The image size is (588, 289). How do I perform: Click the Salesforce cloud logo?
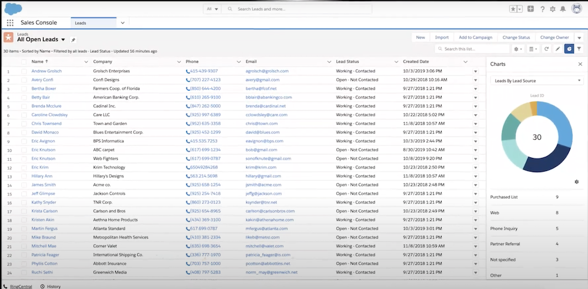[x=13, y=9]
